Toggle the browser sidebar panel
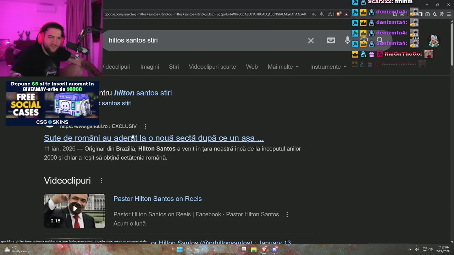 [x=420, y=14]
